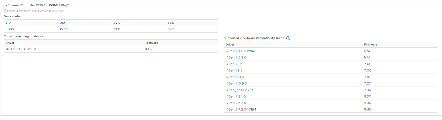The width and height of the screenshot is (442, 120).
Task: Select running driver i40en 1.14.3.0-1OEM
Action: 21,49
